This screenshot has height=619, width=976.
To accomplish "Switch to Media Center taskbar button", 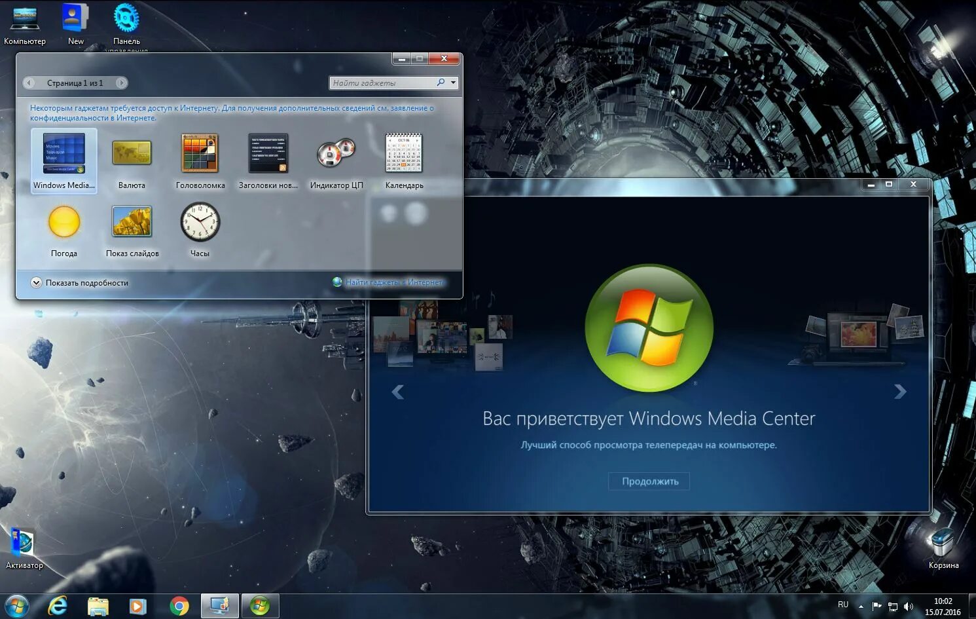I will tap(261, 606).
